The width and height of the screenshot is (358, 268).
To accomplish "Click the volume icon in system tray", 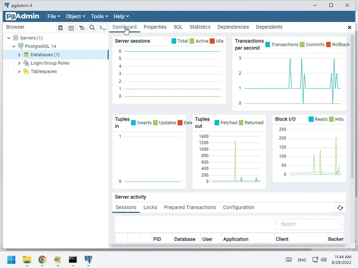I will [323, 260].
